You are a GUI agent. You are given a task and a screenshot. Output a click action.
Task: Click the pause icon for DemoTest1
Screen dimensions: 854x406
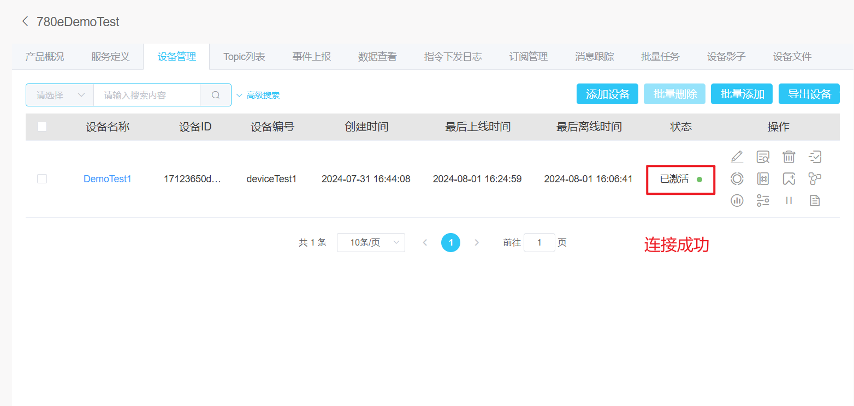click(x=789, y=200)
